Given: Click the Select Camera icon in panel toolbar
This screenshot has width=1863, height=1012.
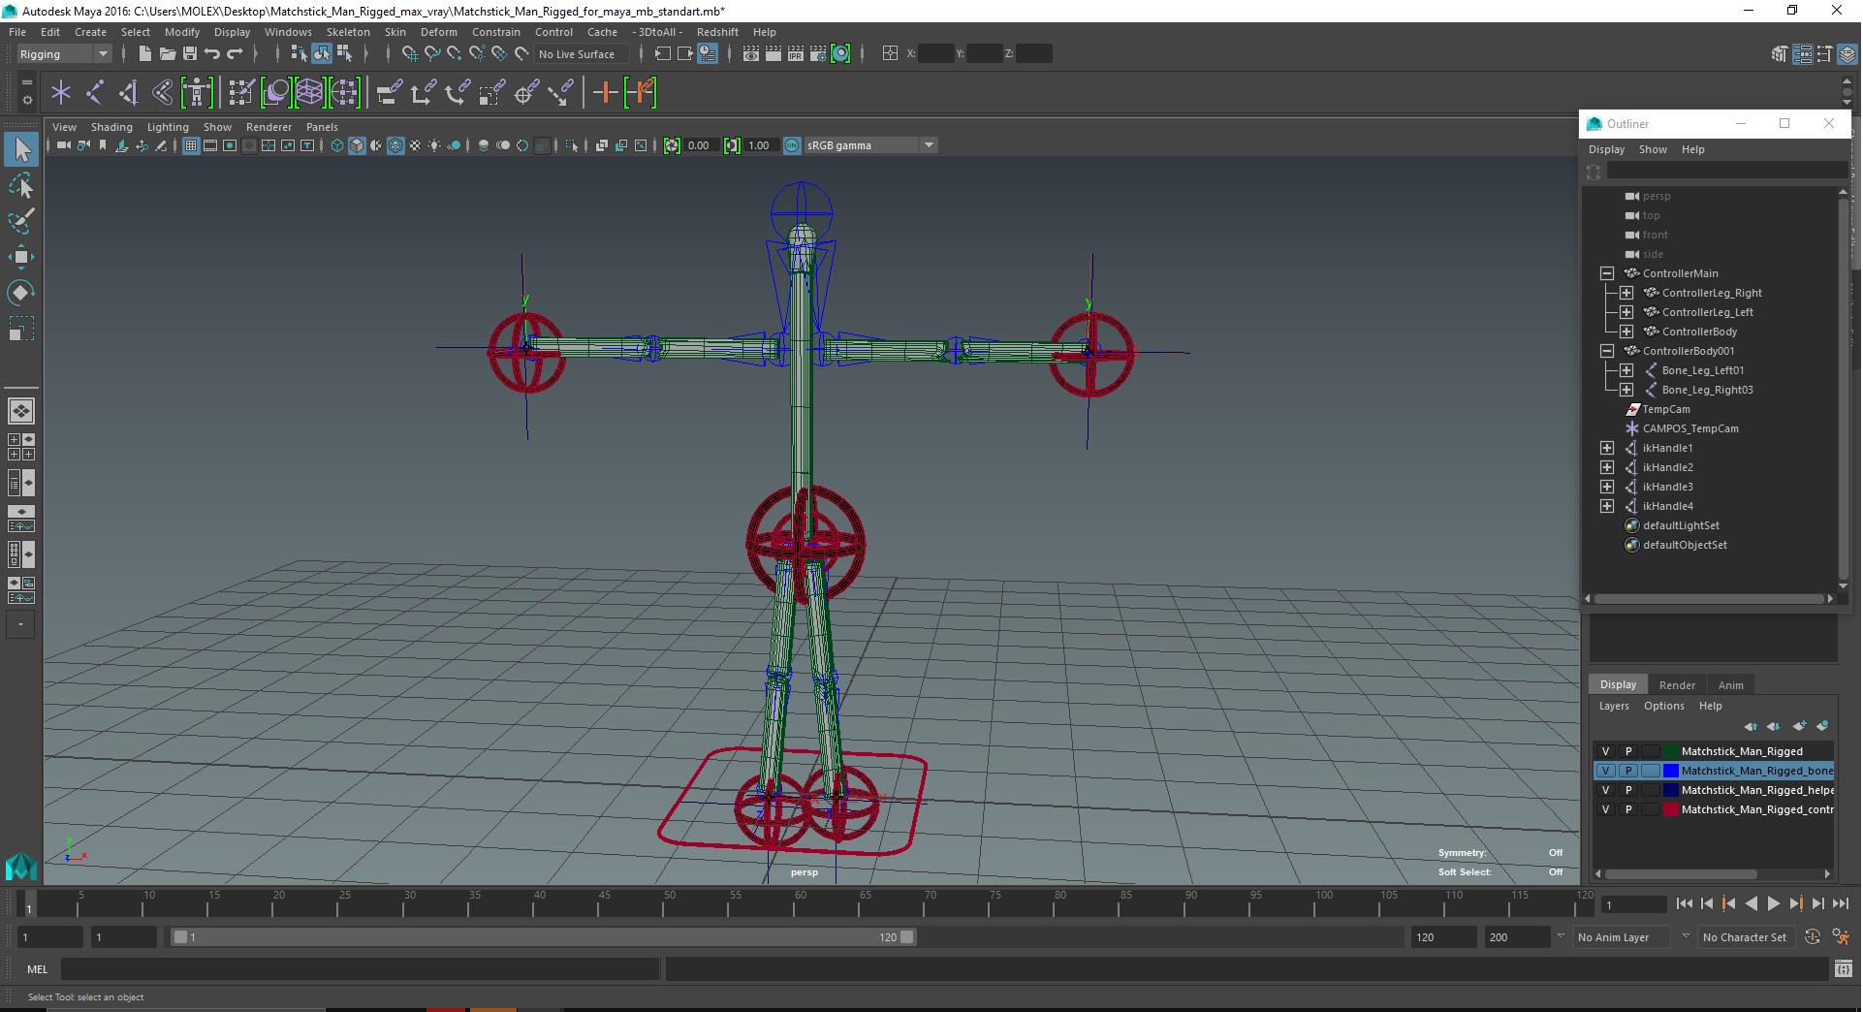Looking at the screenshot, I should click(64, 145).
